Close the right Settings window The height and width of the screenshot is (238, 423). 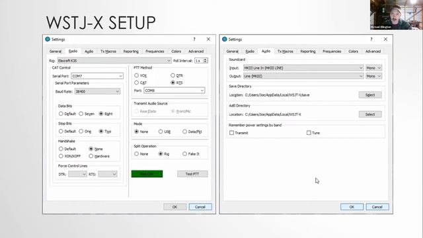[x=385, y=39]
